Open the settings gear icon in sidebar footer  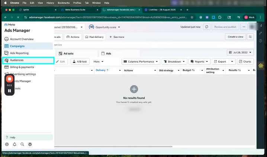tap(7, 144)
